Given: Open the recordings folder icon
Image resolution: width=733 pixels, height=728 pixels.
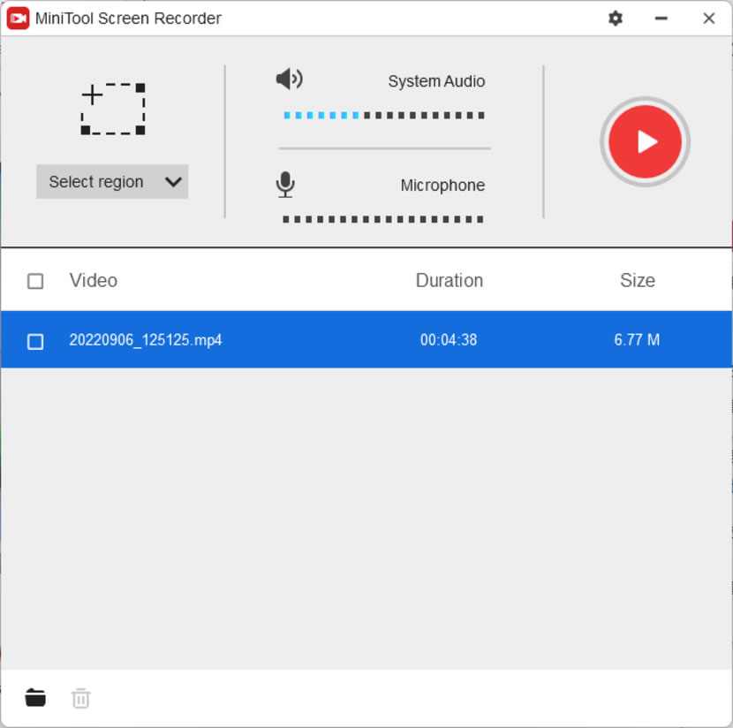Looking at the screenshot, I should 35,698.
